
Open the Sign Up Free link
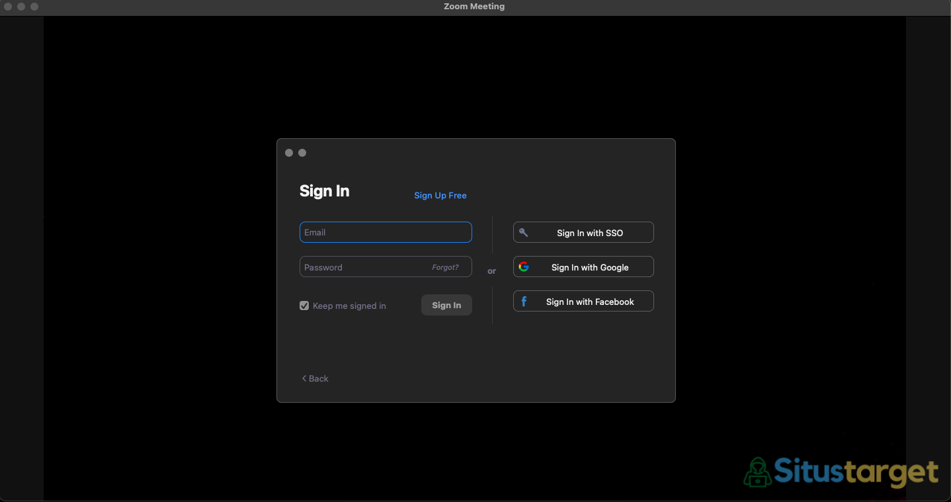click(440, 195)
